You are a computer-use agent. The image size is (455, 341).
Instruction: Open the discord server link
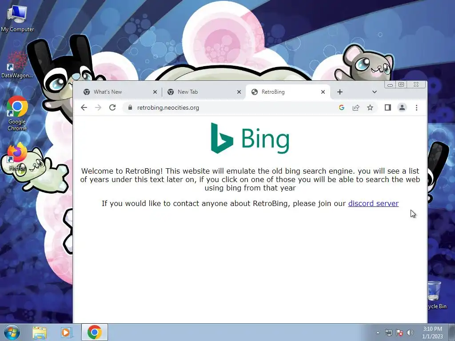tap(373, 203)
